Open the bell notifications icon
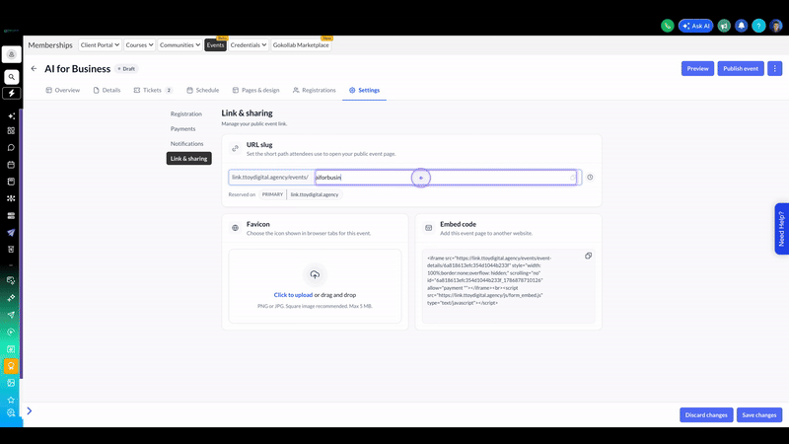This screenshot has height=444, width=789. tap(742, 26)
